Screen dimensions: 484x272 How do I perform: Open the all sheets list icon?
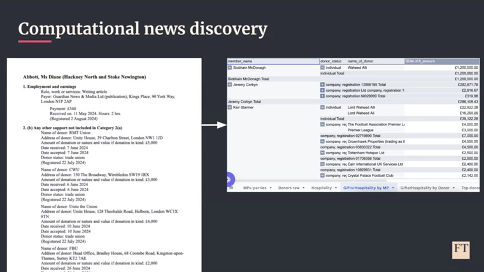coord(231,188)
